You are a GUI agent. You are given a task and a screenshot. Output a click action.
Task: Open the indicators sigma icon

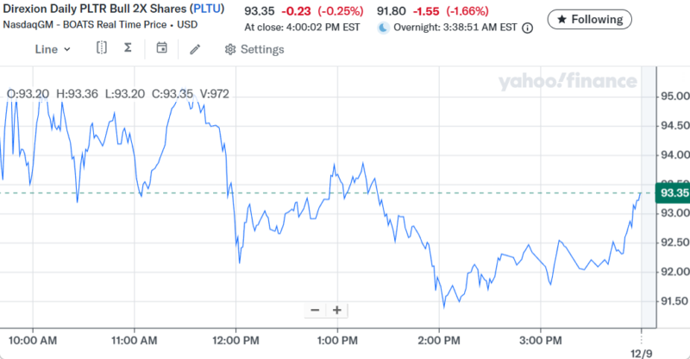[x=128, y=48]
